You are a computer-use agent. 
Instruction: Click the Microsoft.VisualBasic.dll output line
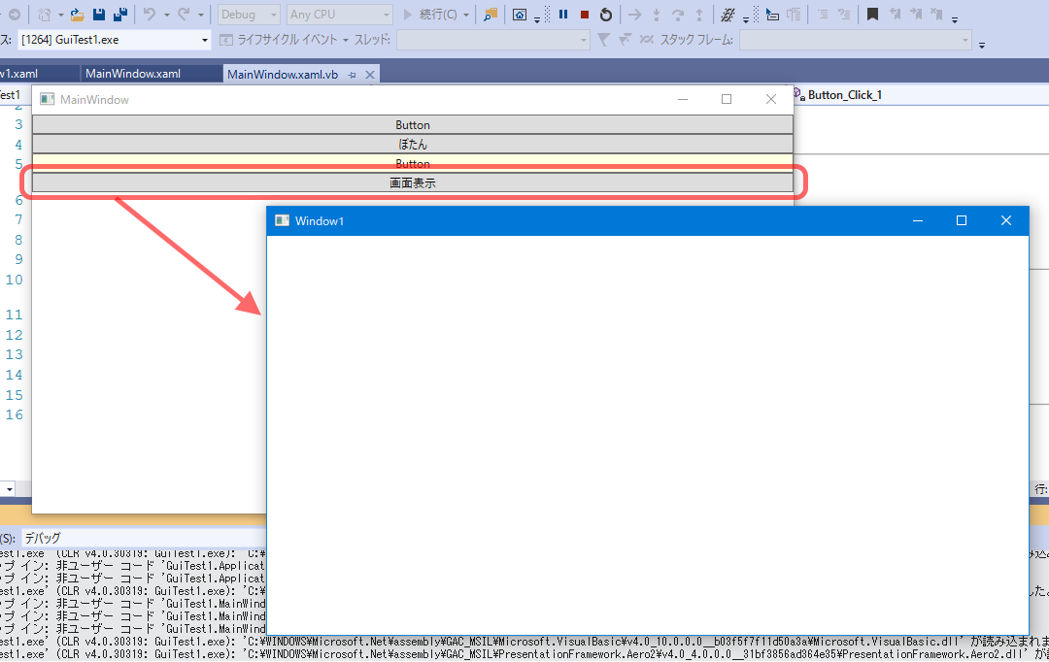524,642
